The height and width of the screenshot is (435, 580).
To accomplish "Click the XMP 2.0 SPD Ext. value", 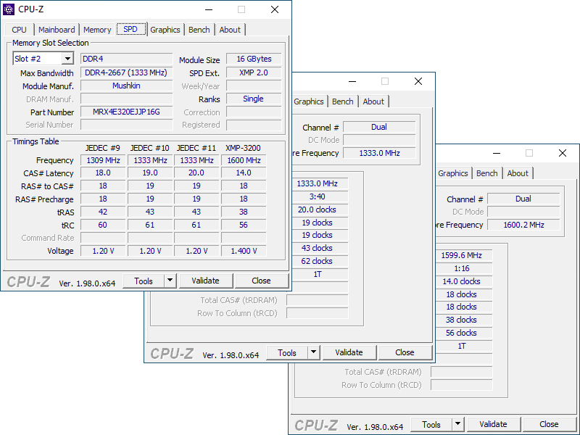I will point(254,73).
